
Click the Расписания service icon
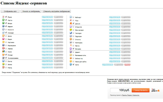[3, 45]
